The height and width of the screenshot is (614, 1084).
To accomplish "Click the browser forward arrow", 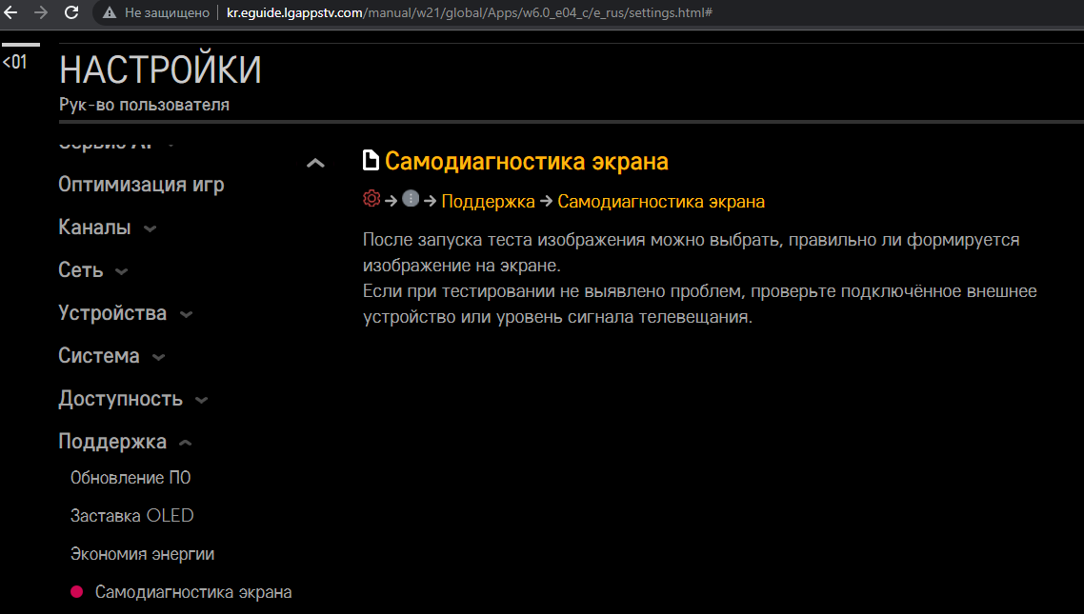I will 40,13.
